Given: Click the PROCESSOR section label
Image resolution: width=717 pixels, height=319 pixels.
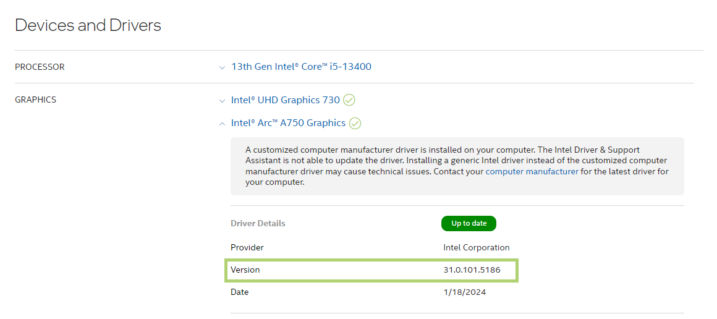Looking at the screenshot, I should (40, 67).
